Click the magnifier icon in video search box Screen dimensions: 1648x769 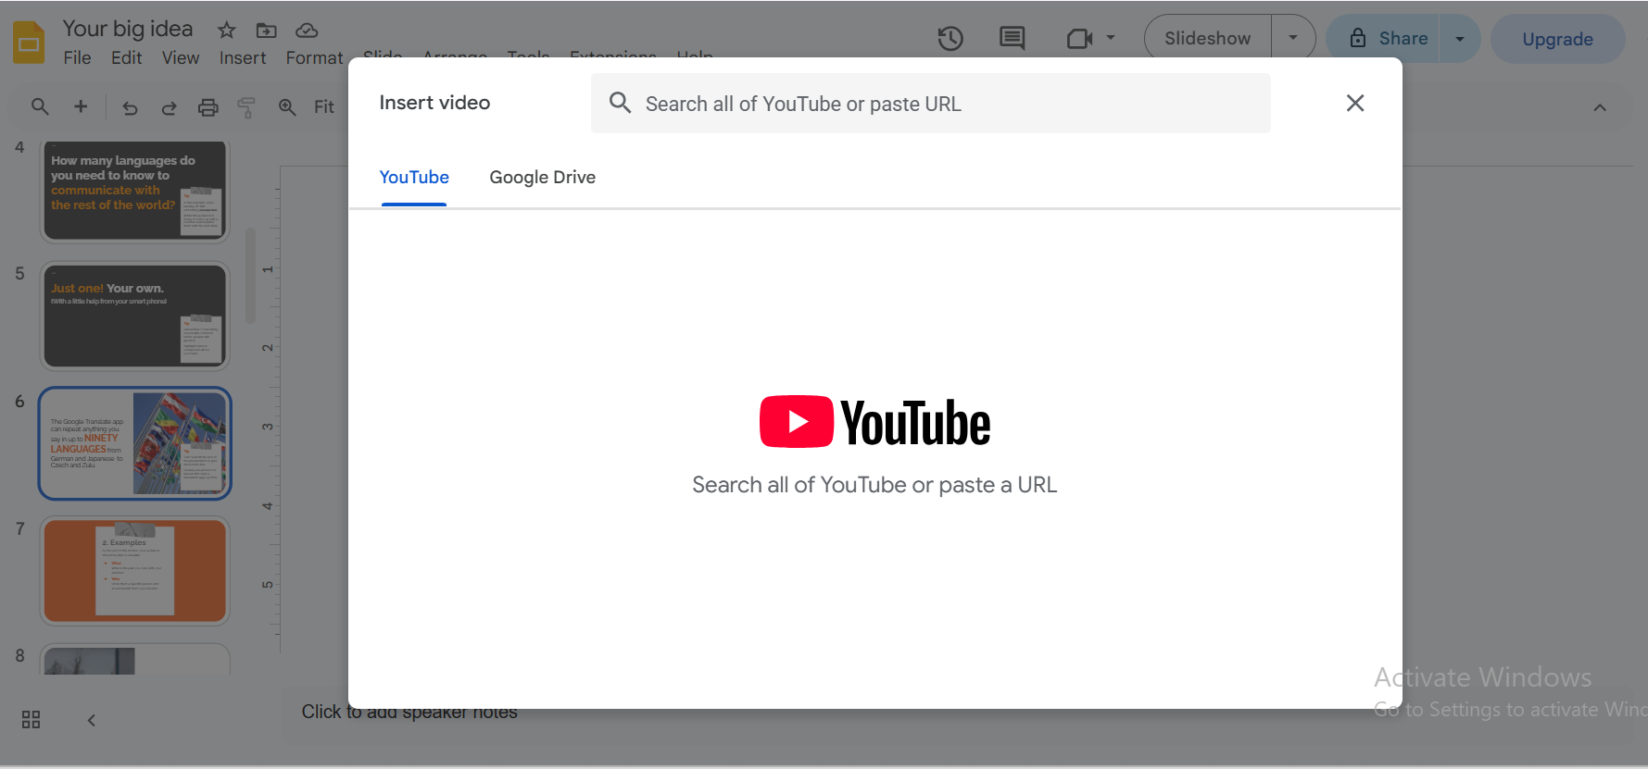(x=620, y=103)
